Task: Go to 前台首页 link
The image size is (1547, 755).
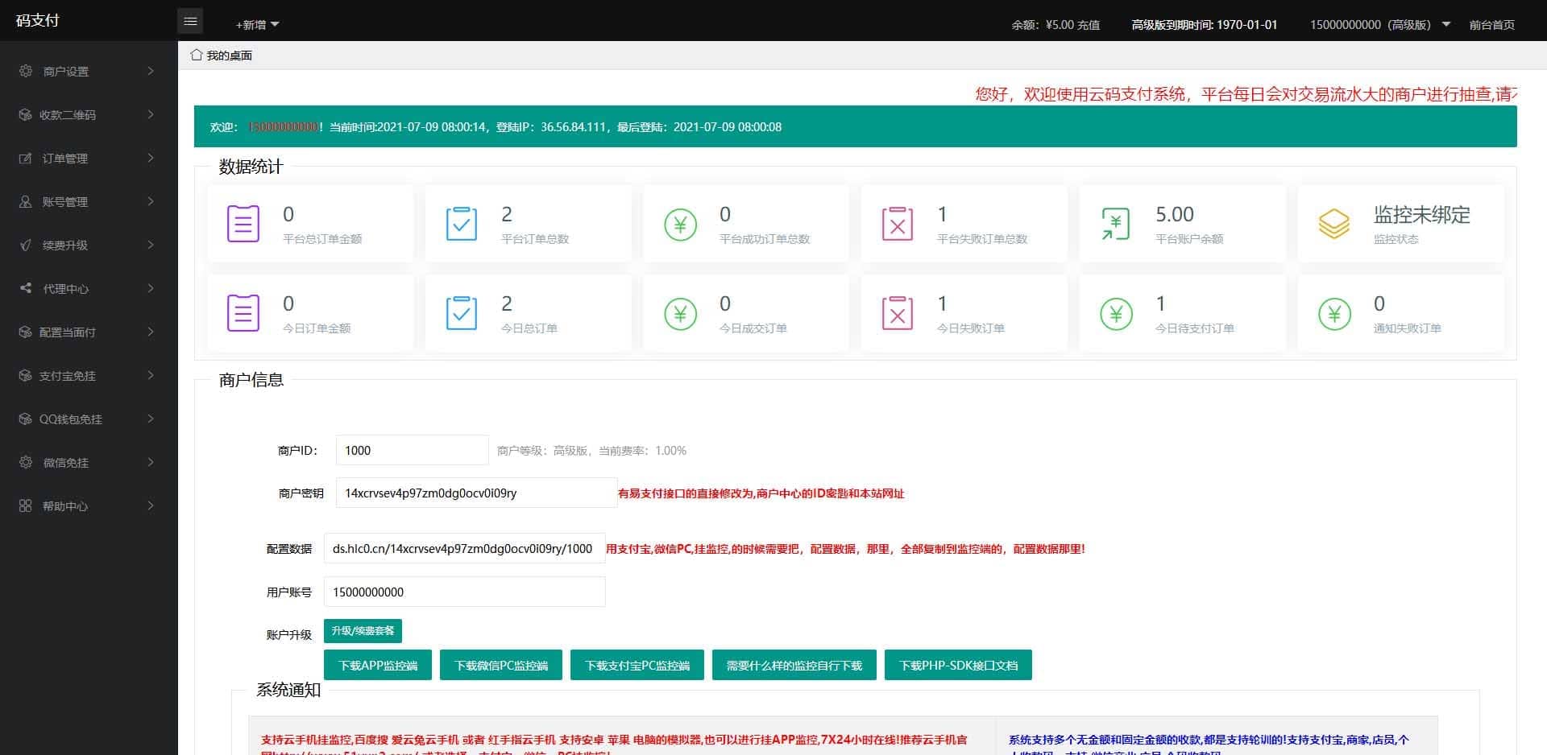Action: pyautogui.click(x=1491, y=25)
